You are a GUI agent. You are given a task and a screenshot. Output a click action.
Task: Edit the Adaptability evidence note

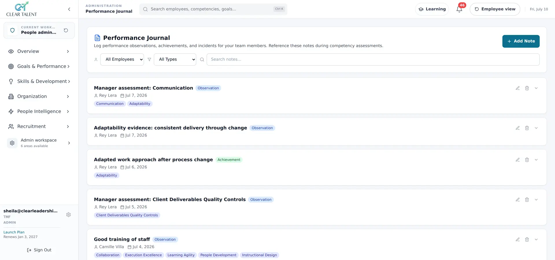[x=518, y=128]
